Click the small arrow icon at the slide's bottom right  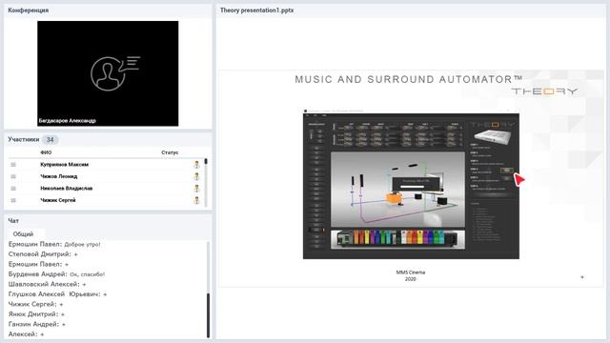pos(582,277)
